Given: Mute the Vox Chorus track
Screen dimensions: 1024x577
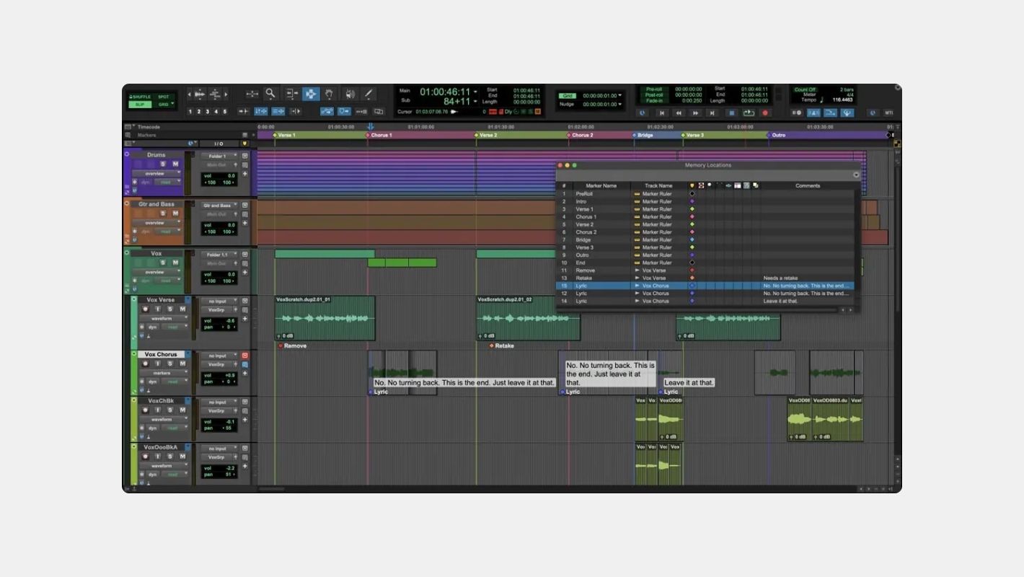Looking at the screenshot, I should [182, 363].
